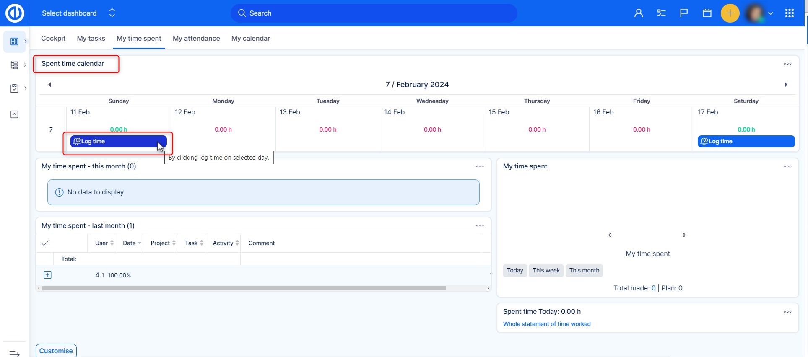Switch to My attendance tab

pyautogui.click(x=196, y=39)
